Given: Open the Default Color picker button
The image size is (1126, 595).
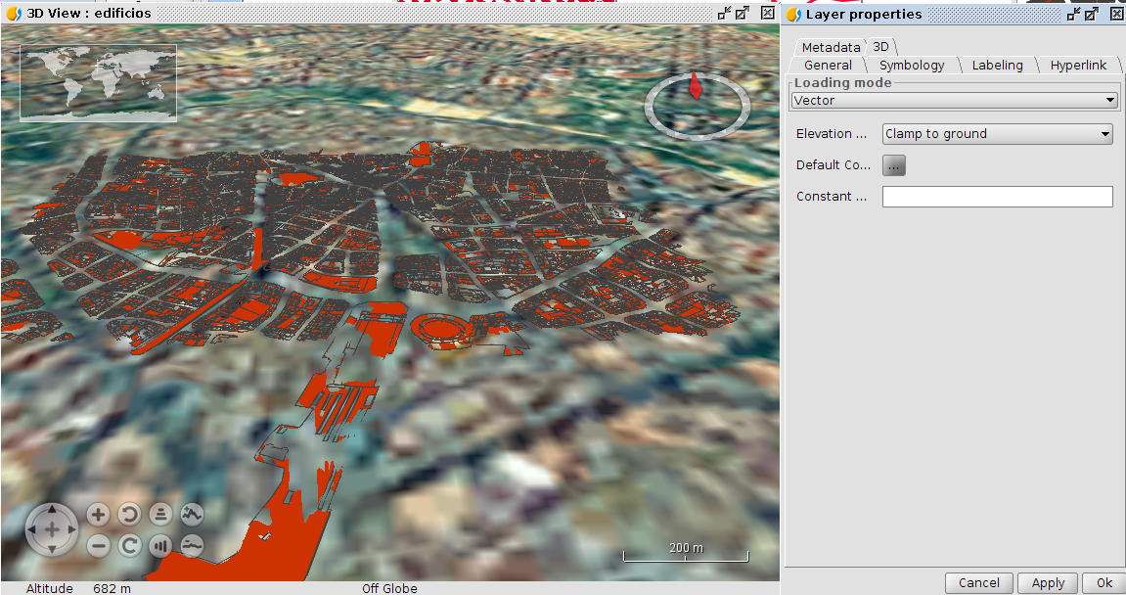Looking at the screenshot, I should pyautogui.click(x=894, y=165).
